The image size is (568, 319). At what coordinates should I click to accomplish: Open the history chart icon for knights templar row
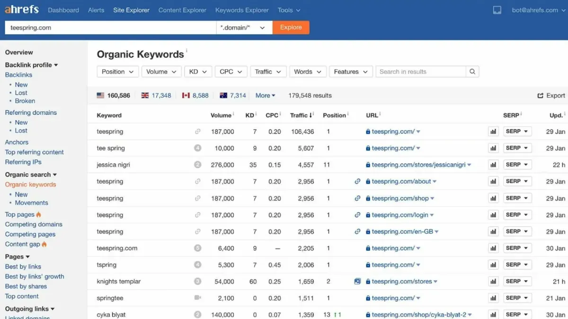[493, 282]
